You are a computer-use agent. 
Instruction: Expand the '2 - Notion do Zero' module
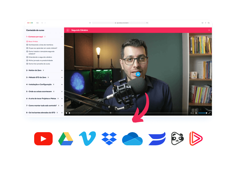point(62,70)
